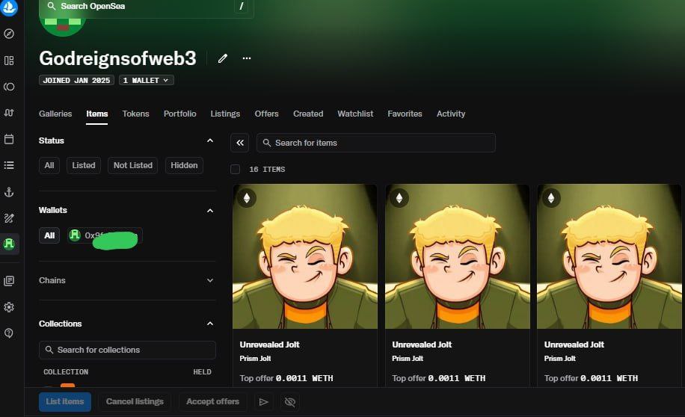The width and height of the screenshot is (685, 417).
Task: Collapse the Status filter section
Action: 210,140
